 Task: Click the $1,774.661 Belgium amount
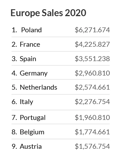(92, 132)
